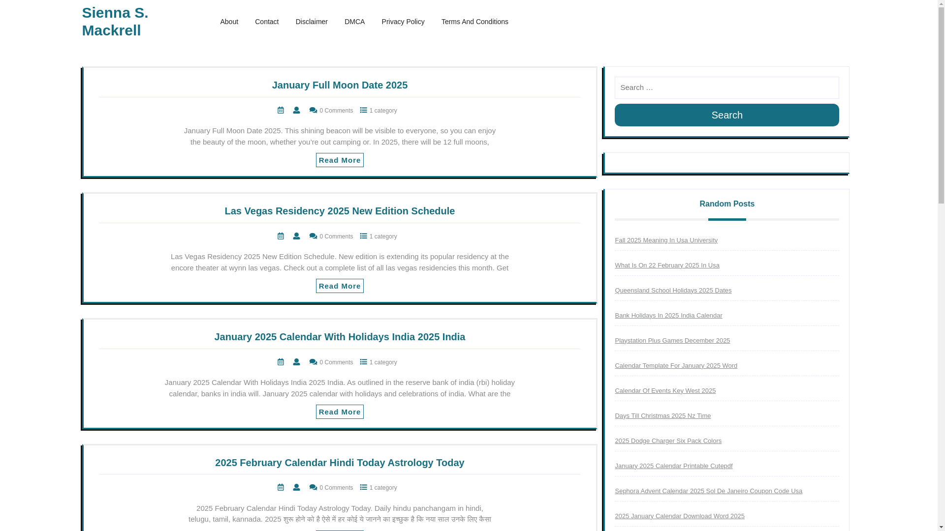Open 0 Comments link of January Full Moon post
Viewport: 945px width, 531px height.
336,111
